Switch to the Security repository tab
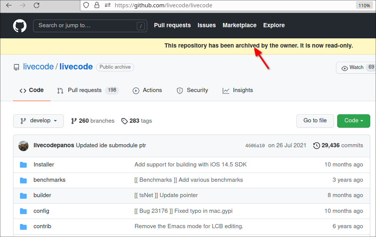The width and height of the screenshot is (376, 237). click(192, 91)
